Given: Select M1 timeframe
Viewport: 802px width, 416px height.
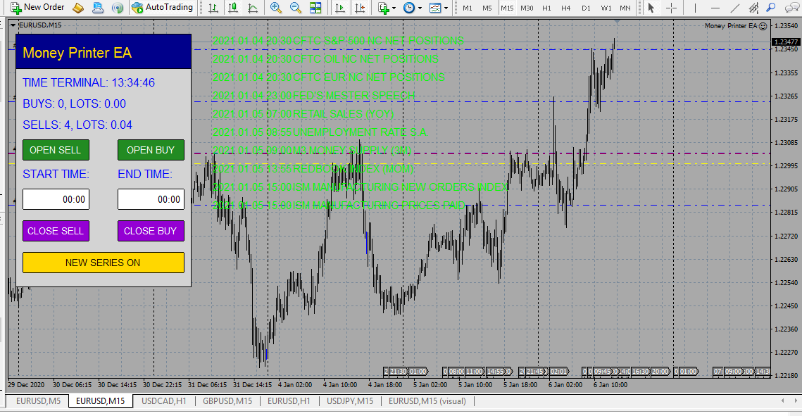Looking at the screenshot, I should (468, 8).
